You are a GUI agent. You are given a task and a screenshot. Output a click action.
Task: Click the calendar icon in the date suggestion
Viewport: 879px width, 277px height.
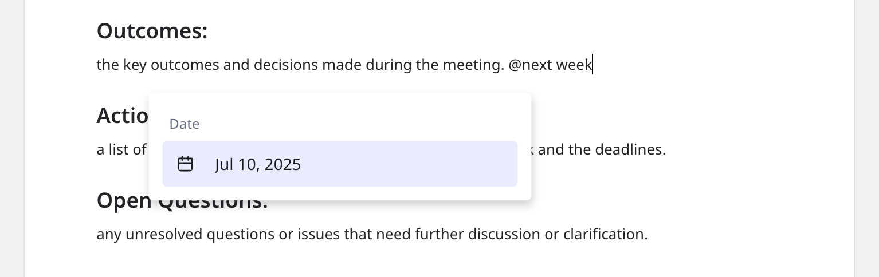185,164
